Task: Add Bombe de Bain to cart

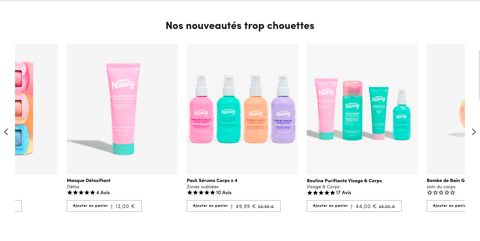Action: [x=446, y=206]
